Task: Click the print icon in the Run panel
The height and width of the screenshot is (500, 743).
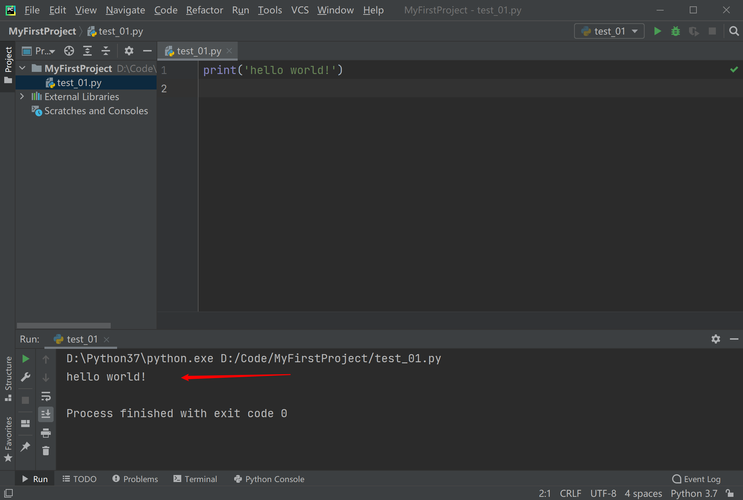Action: 46,433
